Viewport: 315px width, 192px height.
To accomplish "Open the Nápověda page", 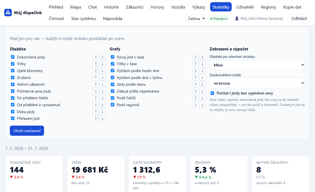I will point(112,18).
